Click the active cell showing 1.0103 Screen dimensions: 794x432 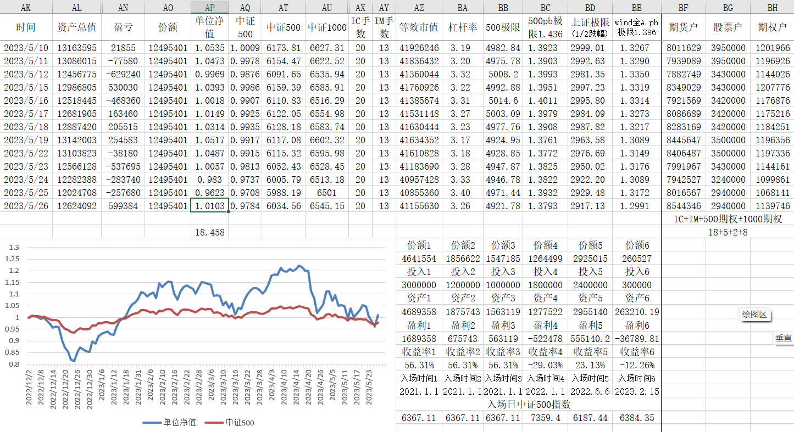point(209,206)
